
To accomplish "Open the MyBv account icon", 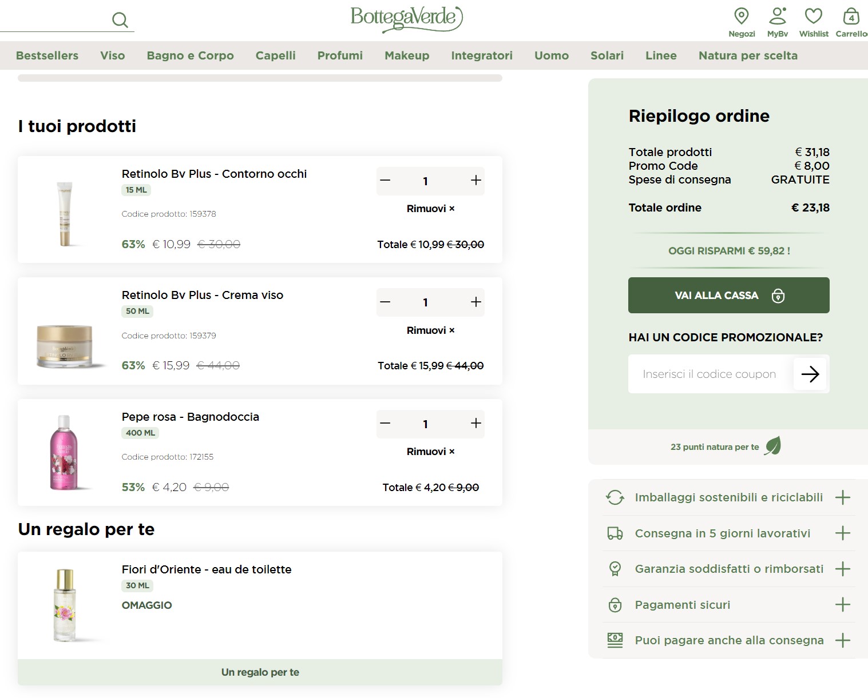I will tap(778, 16).
